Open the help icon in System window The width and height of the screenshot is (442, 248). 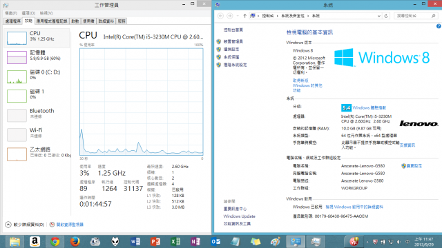tap(439, 26)
